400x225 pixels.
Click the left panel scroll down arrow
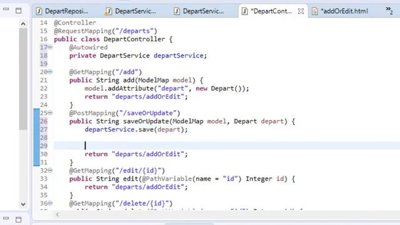(x=23, y=204)
